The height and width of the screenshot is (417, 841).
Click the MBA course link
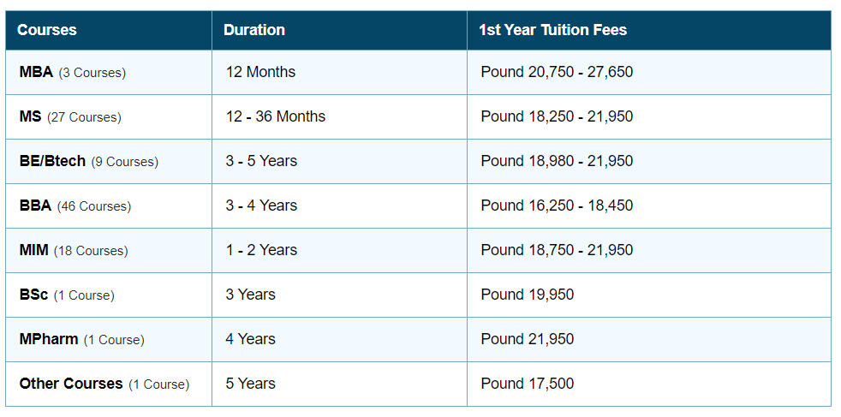point(36,72)
